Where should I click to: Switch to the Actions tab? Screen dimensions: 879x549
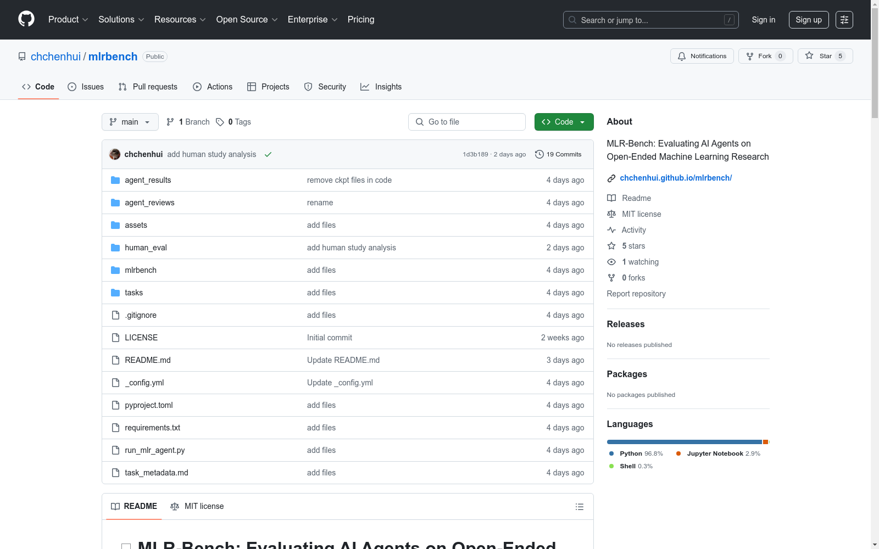tap(213, 87)
